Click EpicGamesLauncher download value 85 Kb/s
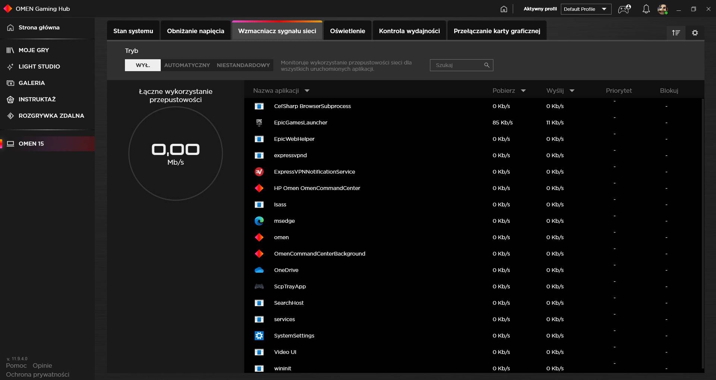Viewport: 716px width, 380px height. (503, 123)
